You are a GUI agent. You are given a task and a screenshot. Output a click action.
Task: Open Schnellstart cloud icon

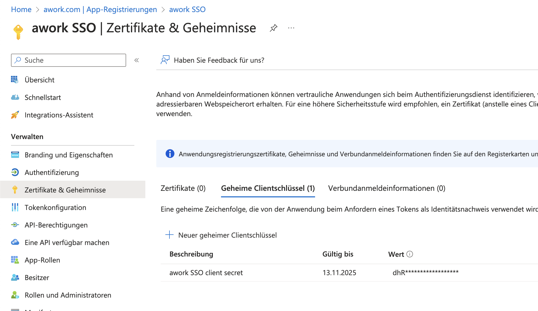coord(15,97)
